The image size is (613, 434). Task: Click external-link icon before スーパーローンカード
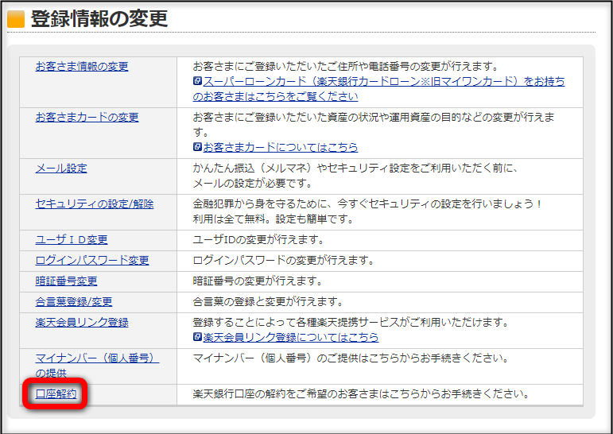pyautogui.click(x=198, y=82)
